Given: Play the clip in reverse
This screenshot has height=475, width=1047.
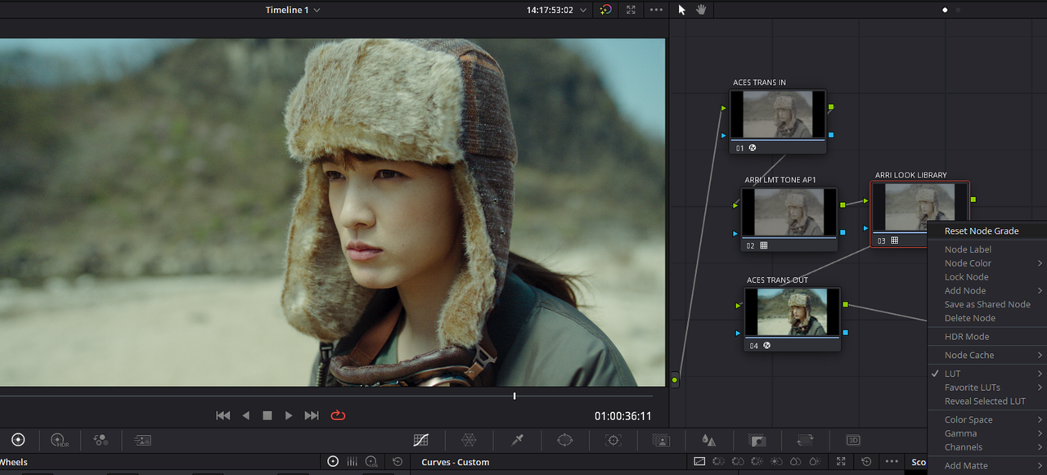Looking at the screenshot, I should click(245, 415).
